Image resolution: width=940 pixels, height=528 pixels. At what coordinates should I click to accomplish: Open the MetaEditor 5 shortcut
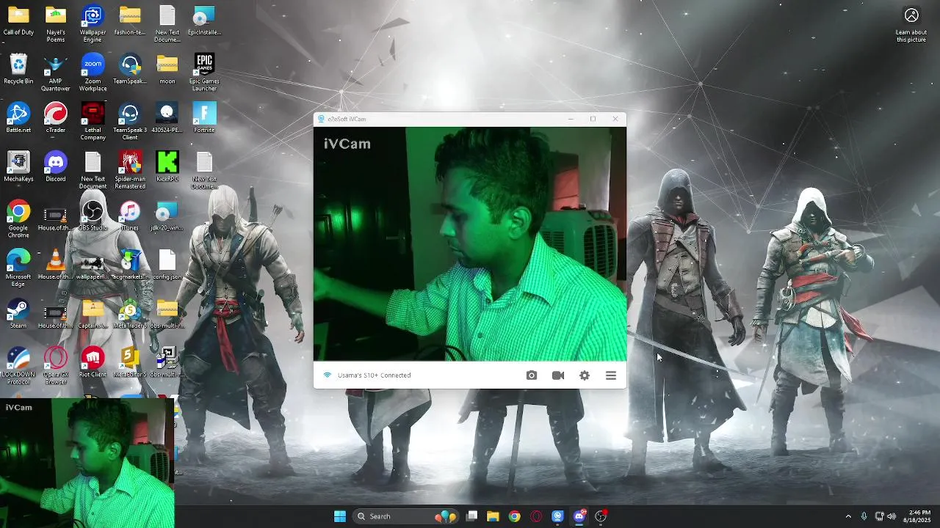coord(130,362)
